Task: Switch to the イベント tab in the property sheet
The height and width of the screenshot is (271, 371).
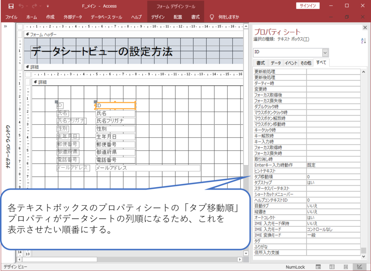Action: coord(291,63)
